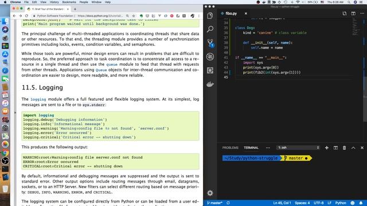Open Chrome profile avatar
Viewport: 367px width, 206px height.
click(x=193, y=16)
